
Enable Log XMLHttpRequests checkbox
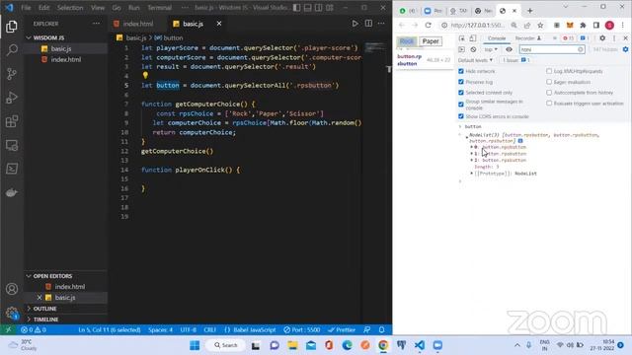click(549, 71)
